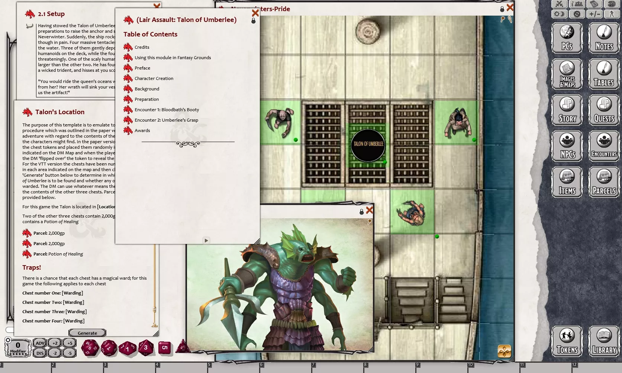Open the +/- Modifiers icon
Screen dimensions: 622x373
(594, 14)
